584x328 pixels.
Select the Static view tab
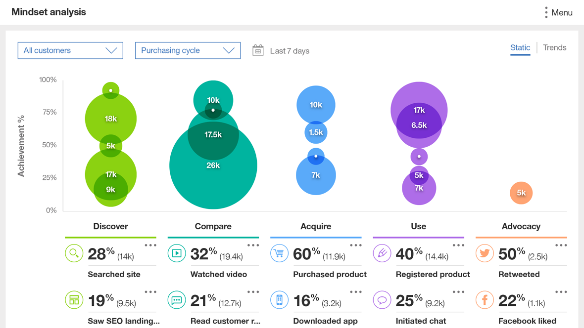(x=520, y=48)
